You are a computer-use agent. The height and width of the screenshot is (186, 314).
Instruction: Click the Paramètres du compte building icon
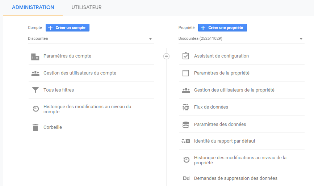tap(35, 57)
